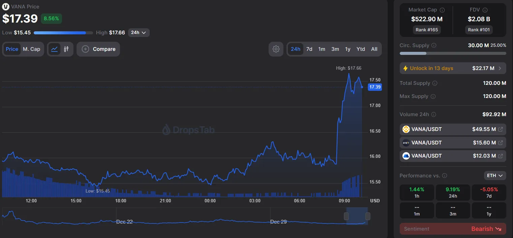
Task: Switch to line chart view icon
Action: (54, 49)
